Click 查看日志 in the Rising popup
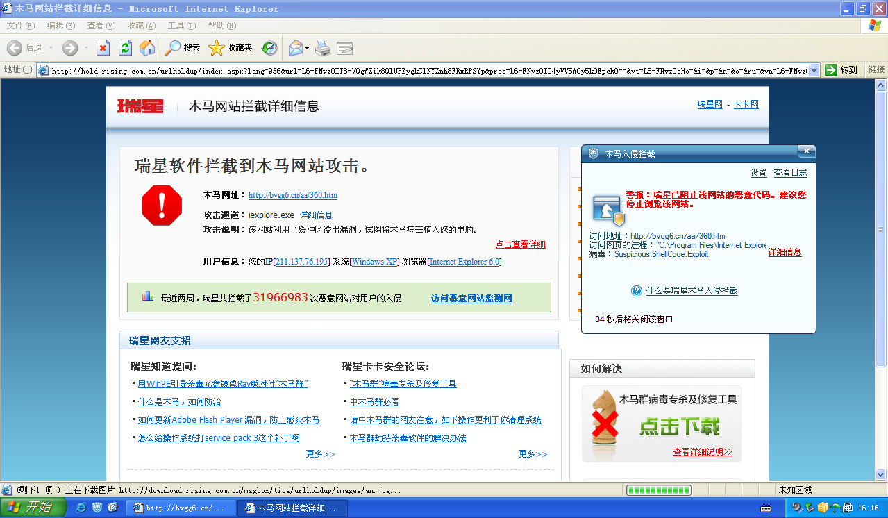Viewport: 888px width, 518px height. [x=791, y=173]
